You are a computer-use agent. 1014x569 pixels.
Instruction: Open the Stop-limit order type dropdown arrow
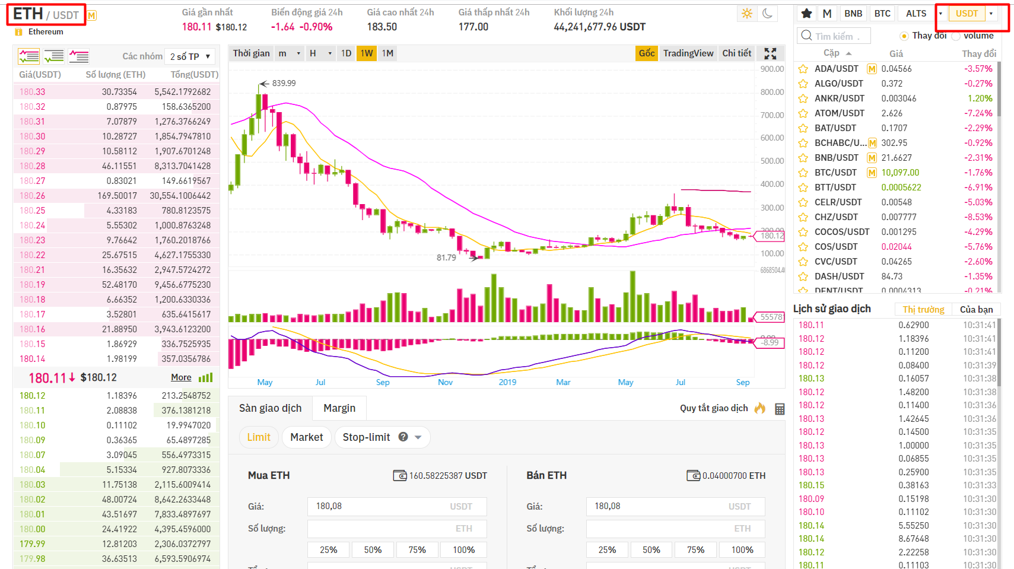pyautogui.click(x=418, y=437)
